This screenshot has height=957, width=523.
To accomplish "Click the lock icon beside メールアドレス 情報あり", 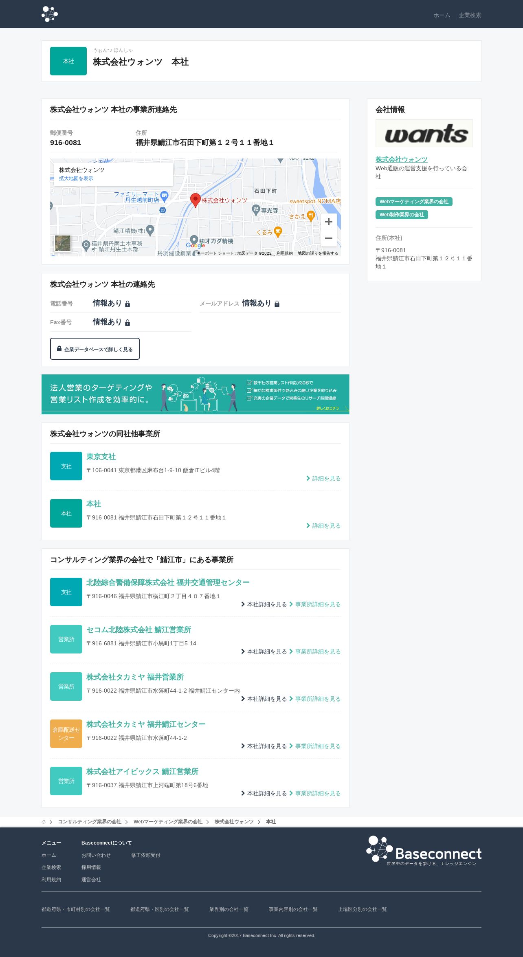I will click(277, 304).
